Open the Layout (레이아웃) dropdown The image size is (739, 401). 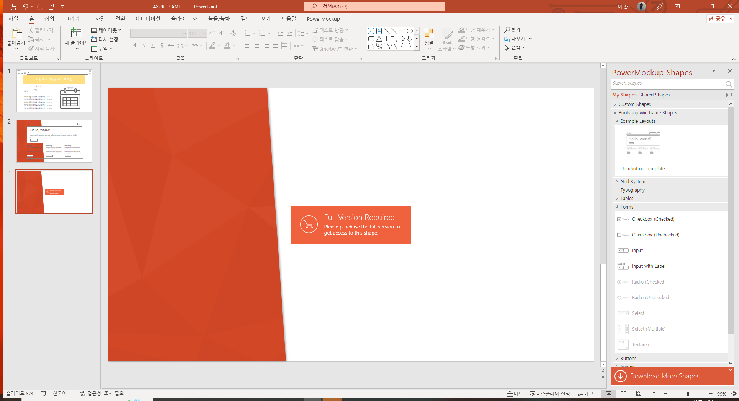(106, 30)
